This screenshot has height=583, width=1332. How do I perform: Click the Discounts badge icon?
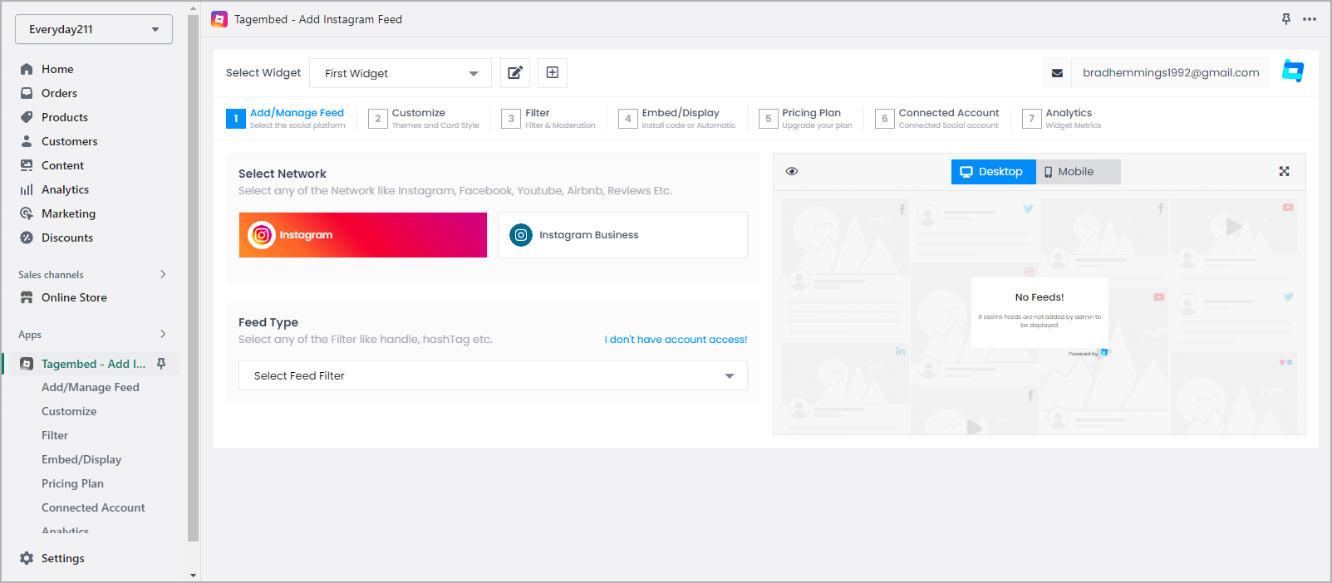pyautogui.click(x=27, y=238)
